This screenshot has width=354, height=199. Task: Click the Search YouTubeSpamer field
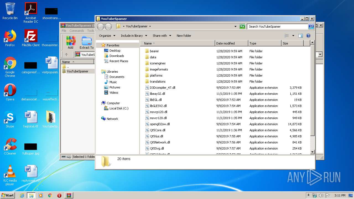point(277,27)
